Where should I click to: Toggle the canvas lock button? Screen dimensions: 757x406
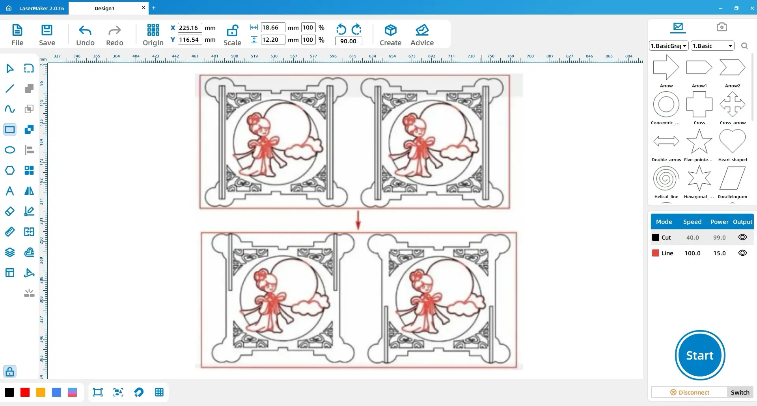10,371
